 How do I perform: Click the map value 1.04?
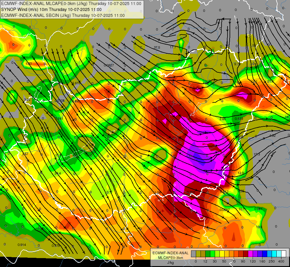click(157, 193)
